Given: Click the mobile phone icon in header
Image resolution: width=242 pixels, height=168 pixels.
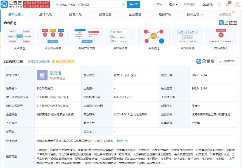Looking at the screenshot, I should coord(220,4).
